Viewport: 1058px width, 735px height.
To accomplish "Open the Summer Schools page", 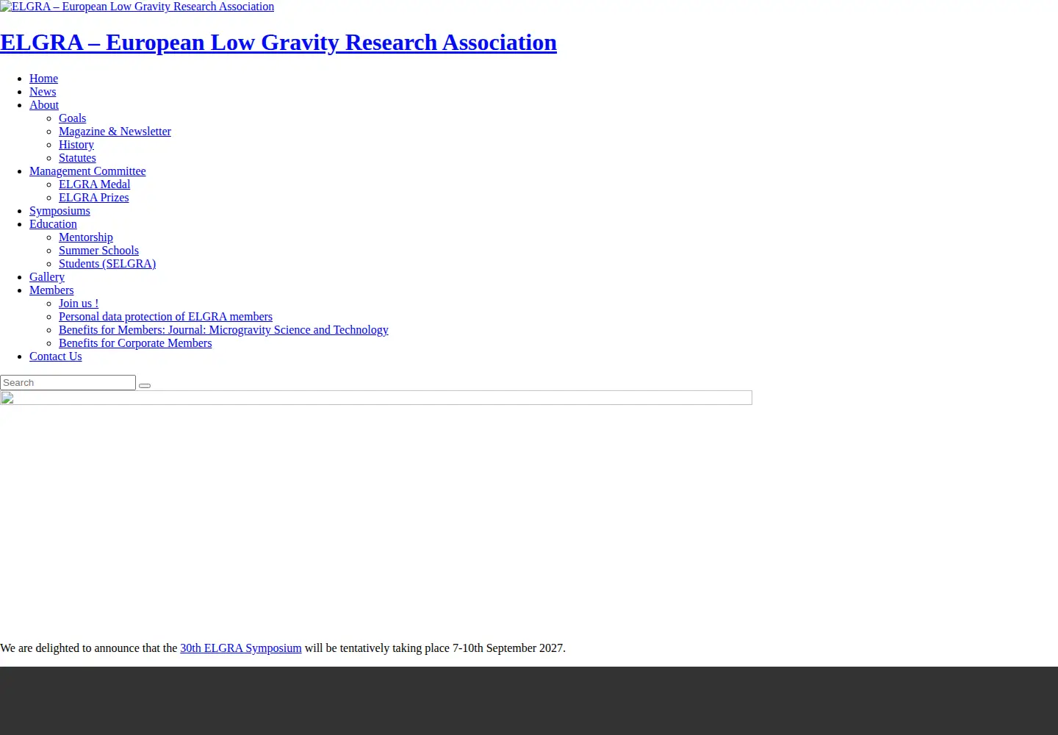I will [x=98, y=251].
